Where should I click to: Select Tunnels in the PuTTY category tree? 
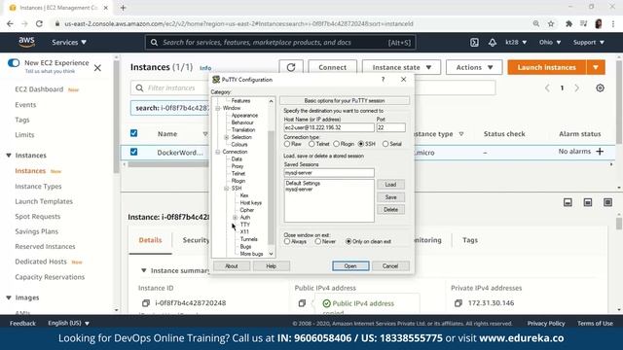click(249, 239)
